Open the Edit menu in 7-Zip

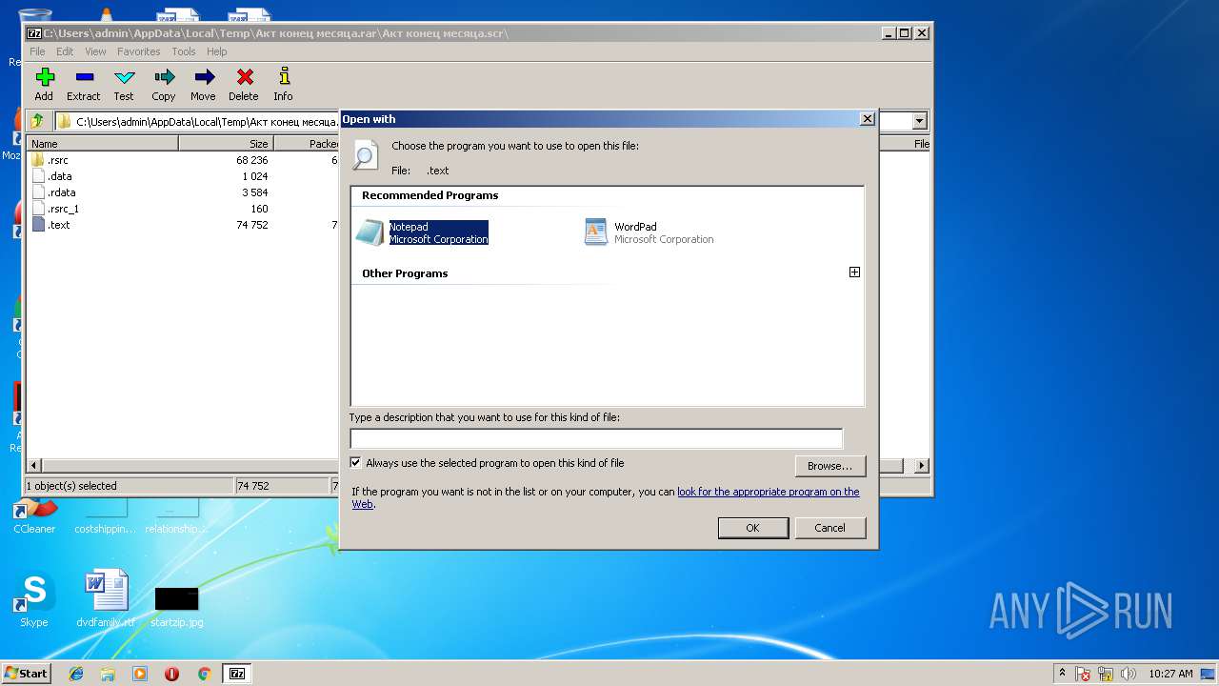[65, 51]
